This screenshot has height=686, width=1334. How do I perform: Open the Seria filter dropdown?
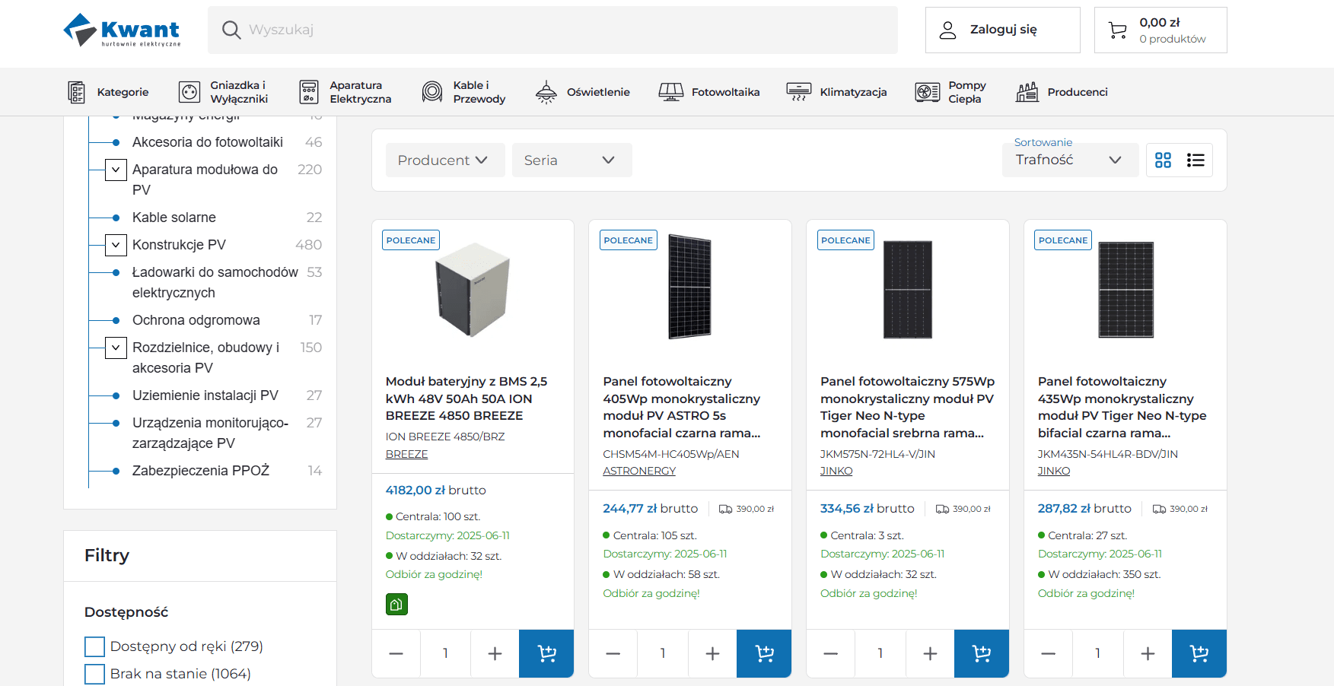click(x=572, y=160)
